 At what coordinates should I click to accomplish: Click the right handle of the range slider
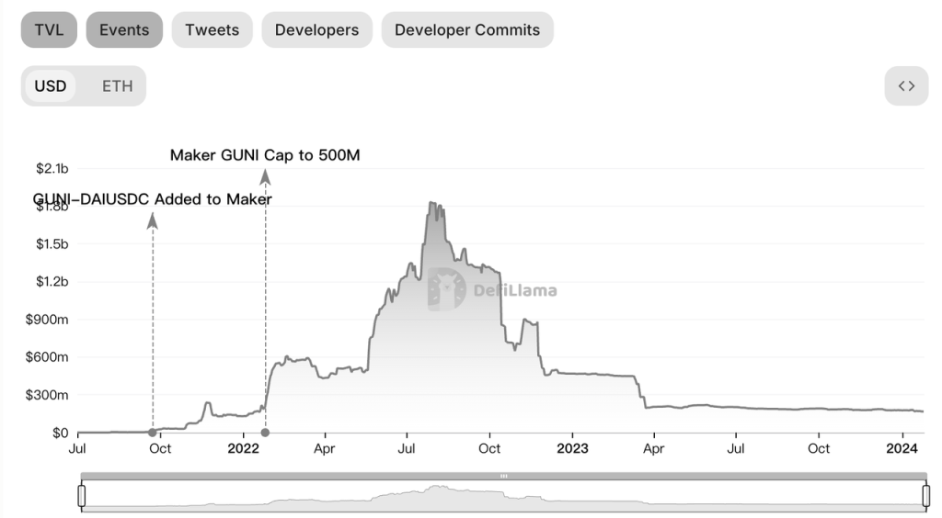click(x=925, y=496)
